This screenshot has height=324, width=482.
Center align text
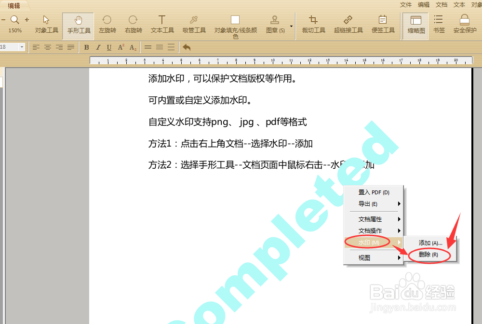click(48, 47)
